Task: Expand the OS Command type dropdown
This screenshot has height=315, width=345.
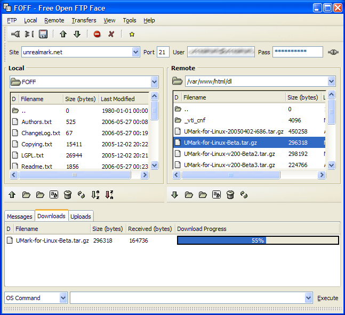Action: click(x=63, y=298)
